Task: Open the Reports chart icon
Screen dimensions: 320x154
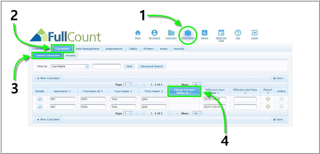Action: (204, 33)
